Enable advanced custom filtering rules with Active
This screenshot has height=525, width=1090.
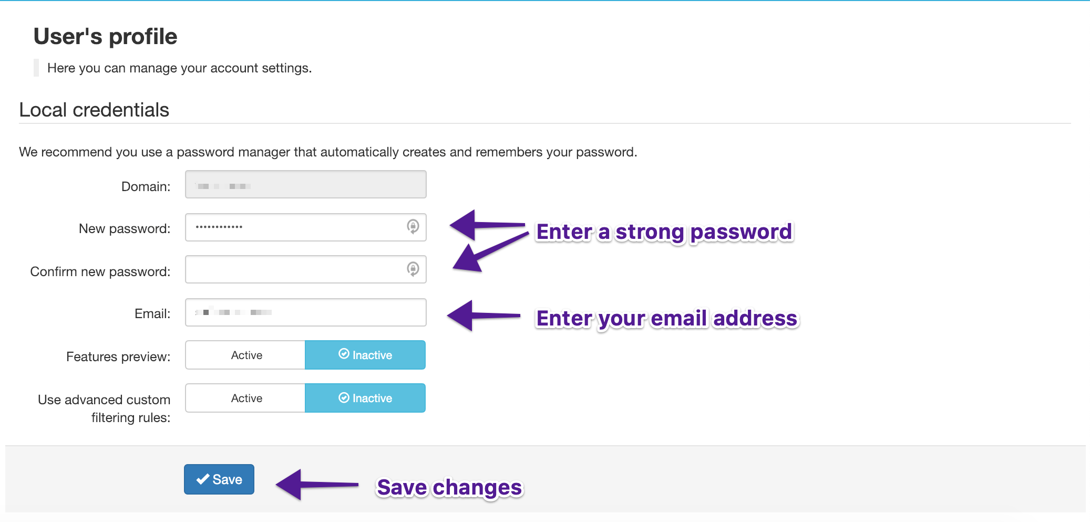click(246, 398)
